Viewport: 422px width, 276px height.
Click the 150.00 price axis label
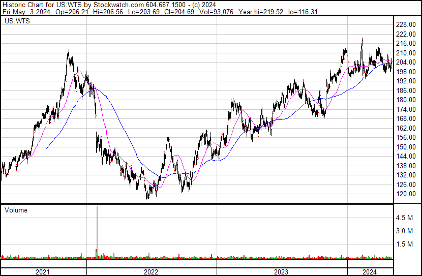(x=406, y=147)
